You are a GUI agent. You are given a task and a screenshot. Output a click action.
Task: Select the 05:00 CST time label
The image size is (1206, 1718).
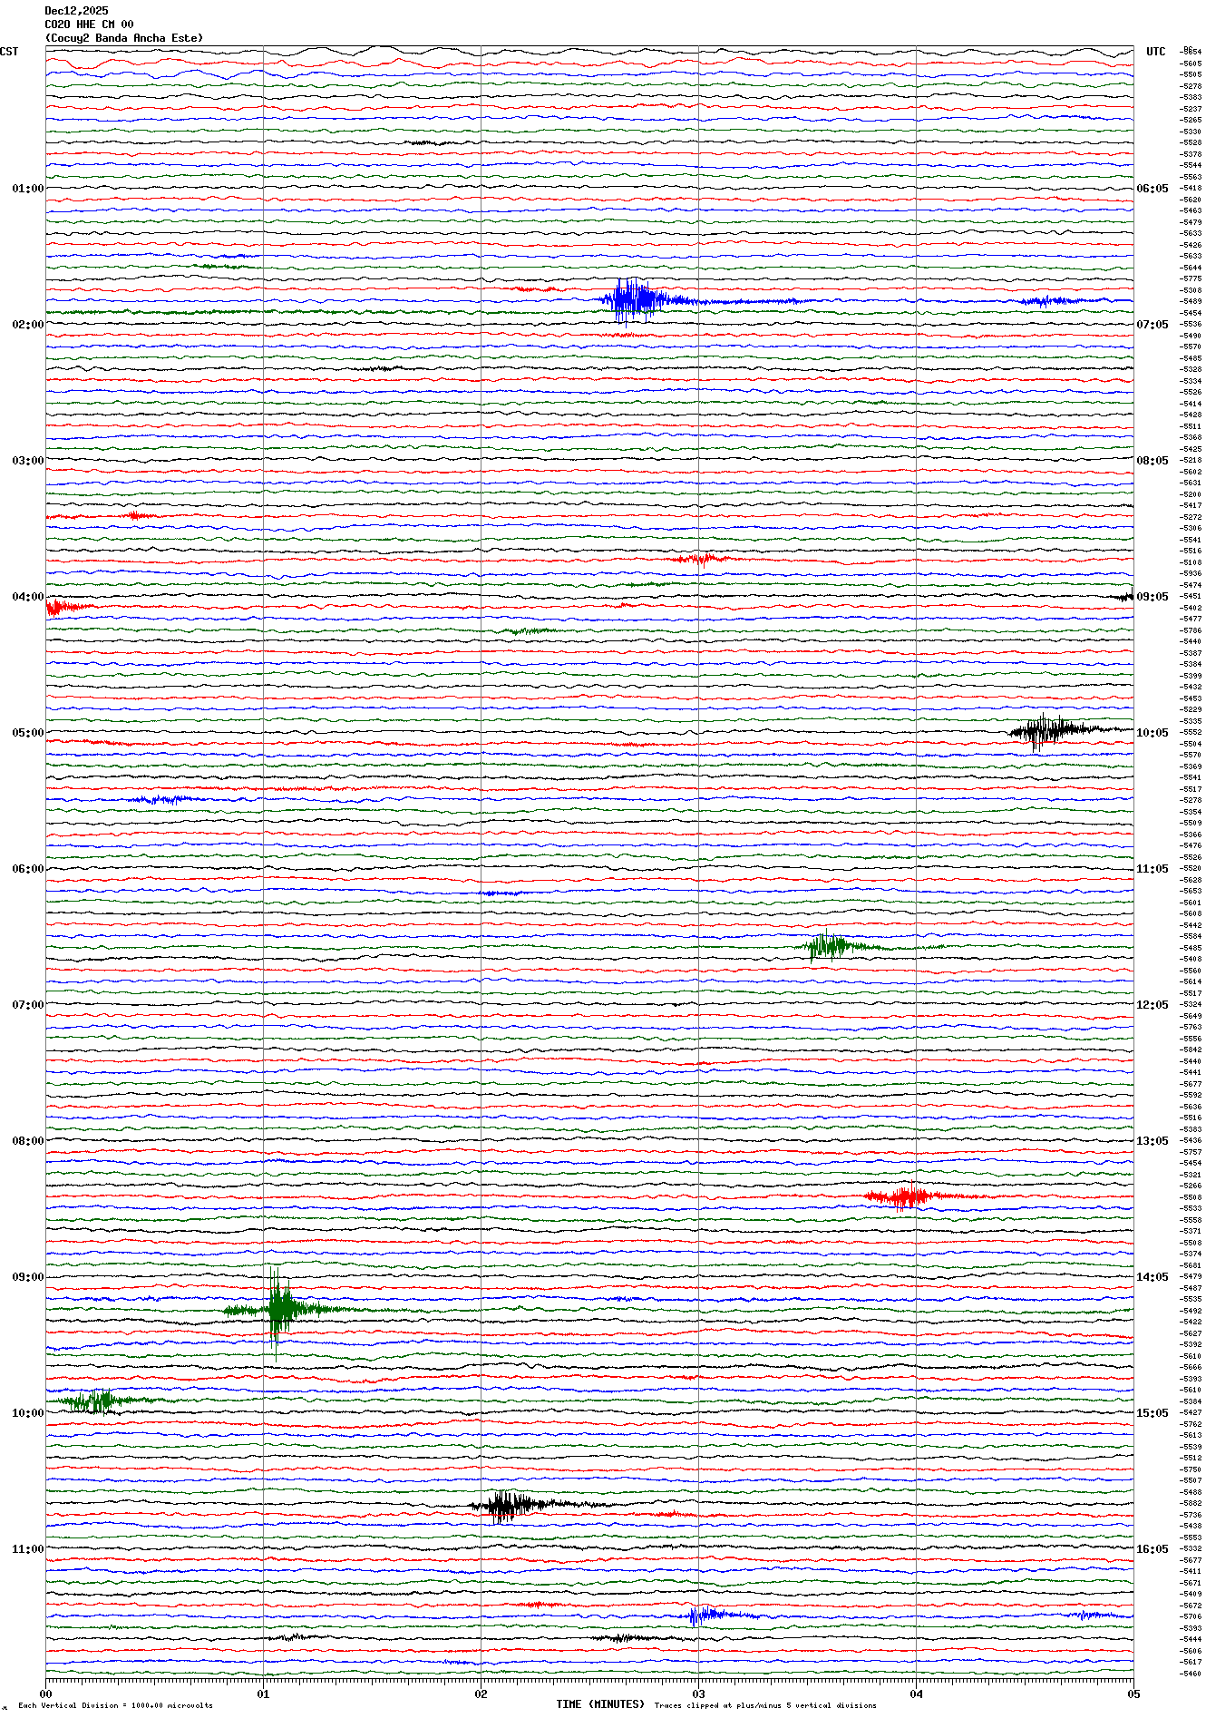point(27,733)
